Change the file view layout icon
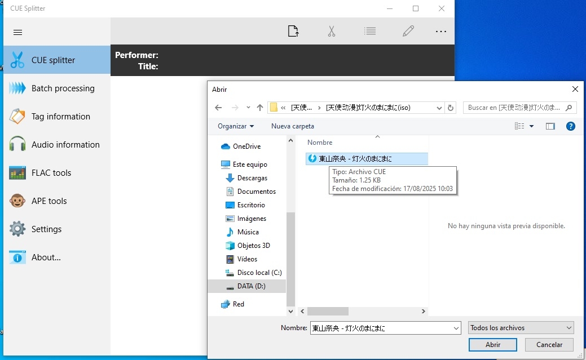This screenshot has height=360, width=586. point(519,126)
